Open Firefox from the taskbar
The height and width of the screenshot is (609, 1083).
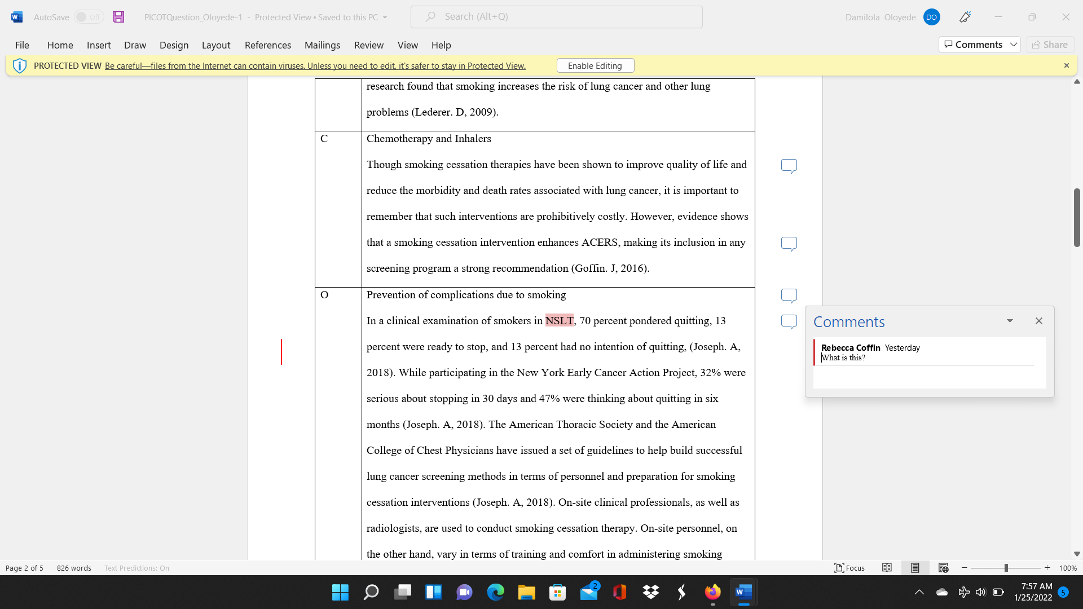click(x=713, y=592)
